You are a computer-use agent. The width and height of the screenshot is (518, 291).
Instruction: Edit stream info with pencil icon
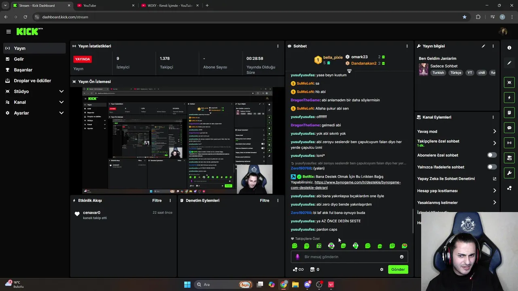pyautogui.click(x=483, y=46)
